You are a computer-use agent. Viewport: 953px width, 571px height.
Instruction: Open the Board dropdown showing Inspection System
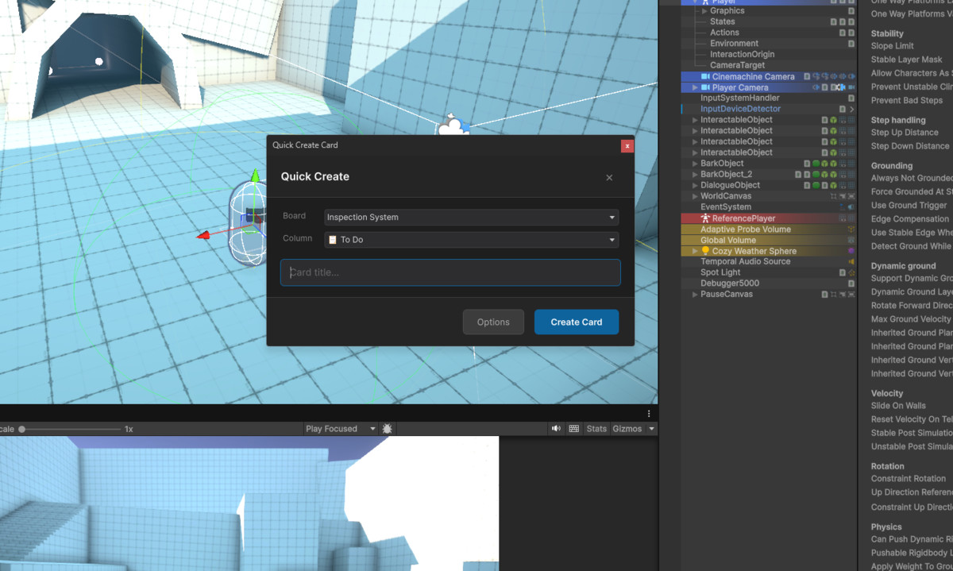click(x=472, y=217)
